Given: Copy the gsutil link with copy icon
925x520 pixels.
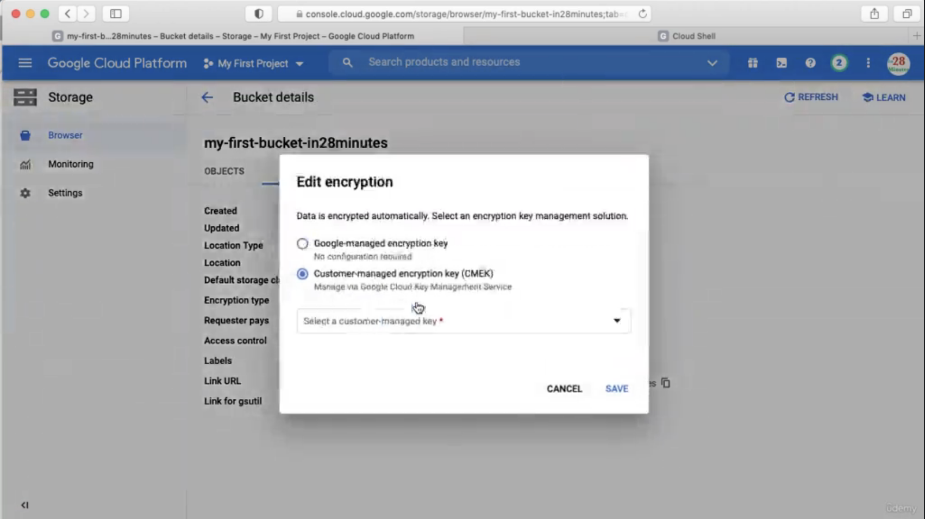Looking at the screenshot, I should [x=666, y=383].
